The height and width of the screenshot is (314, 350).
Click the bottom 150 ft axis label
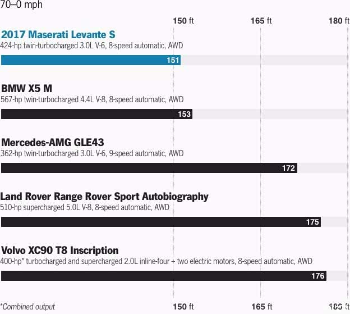183,306
